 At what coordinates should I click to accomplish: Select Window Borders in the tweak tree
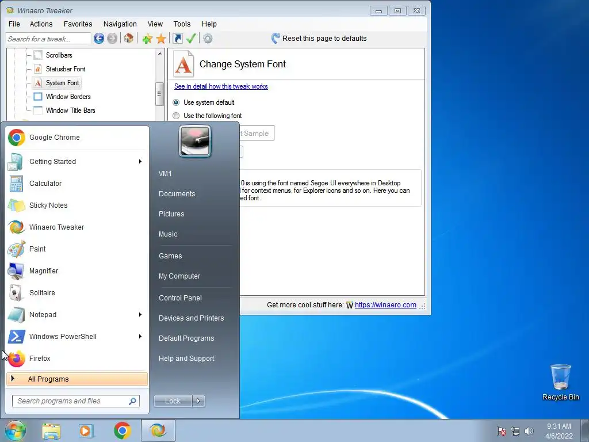click(68, 97)
